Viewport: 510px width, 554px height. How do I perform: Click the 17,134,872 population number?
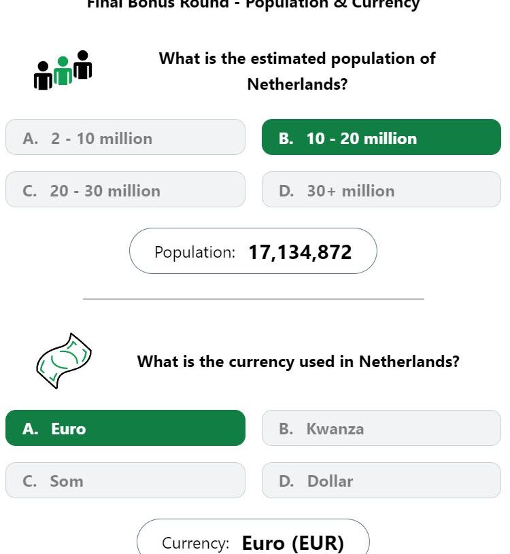(x=300, y=252)
